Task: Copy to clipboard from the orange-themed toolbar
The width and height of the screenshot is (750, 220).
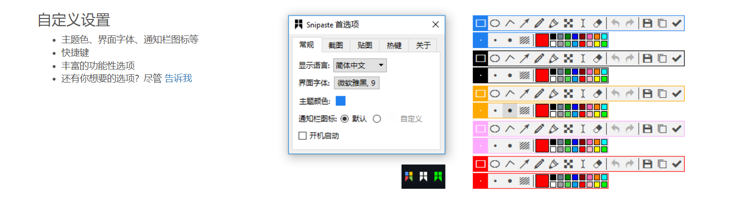Action: pyautogui.click(x=662, y=94)
